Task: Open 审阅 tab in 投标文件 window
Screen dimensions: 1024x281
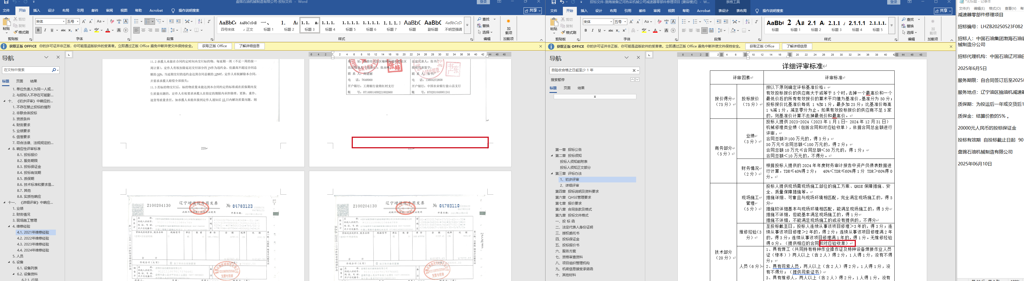Action: [109, 11]
